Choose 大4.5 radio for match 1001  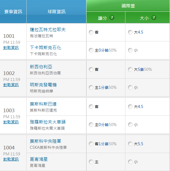point(130,32)
